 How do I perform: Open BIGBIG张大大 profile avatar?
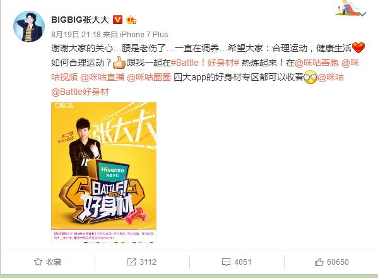(29, 27)
